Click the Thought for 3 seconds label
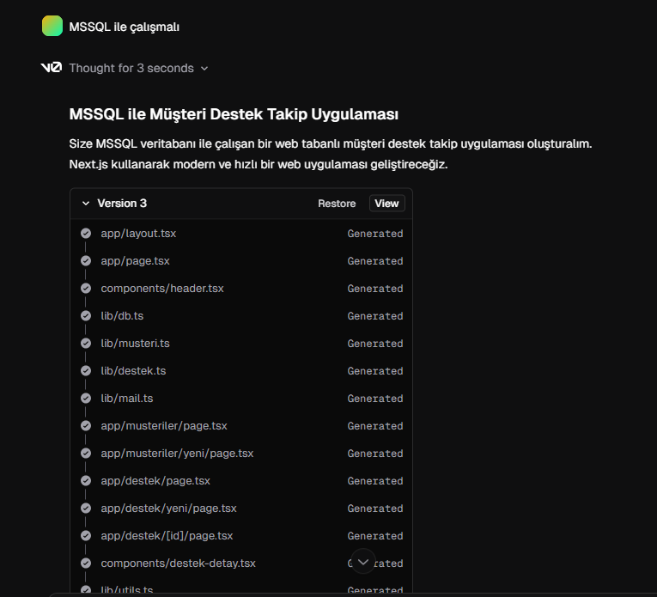 (x=131, y=68)
